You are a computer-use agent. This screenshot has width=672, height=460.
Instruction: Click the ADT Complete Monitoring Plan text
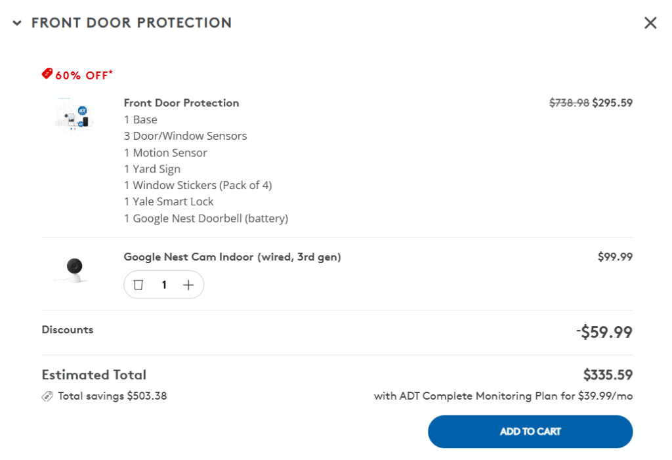coord(503,396)
